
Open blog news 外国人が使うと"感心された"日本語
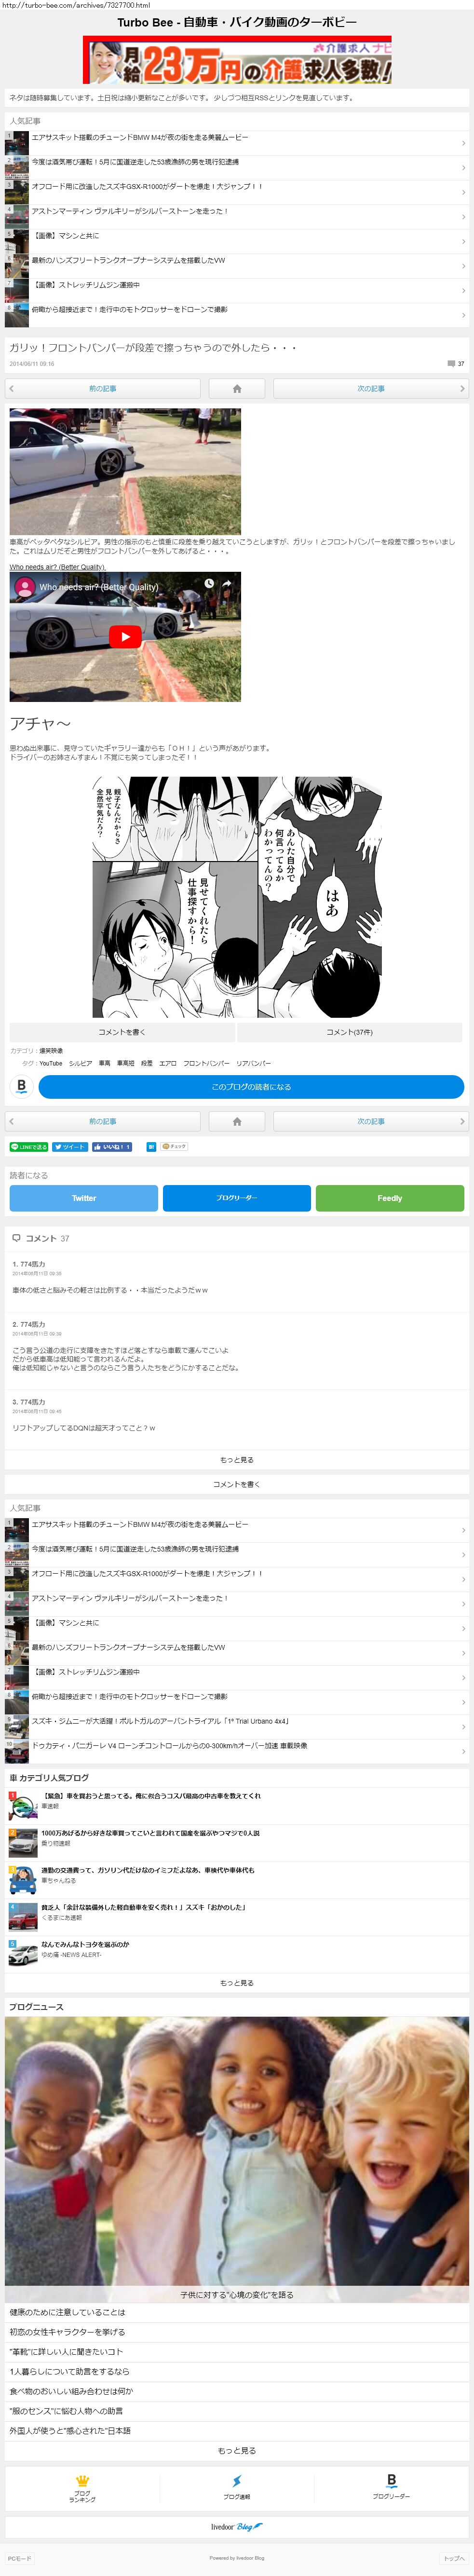click(x=237, y=2430)
